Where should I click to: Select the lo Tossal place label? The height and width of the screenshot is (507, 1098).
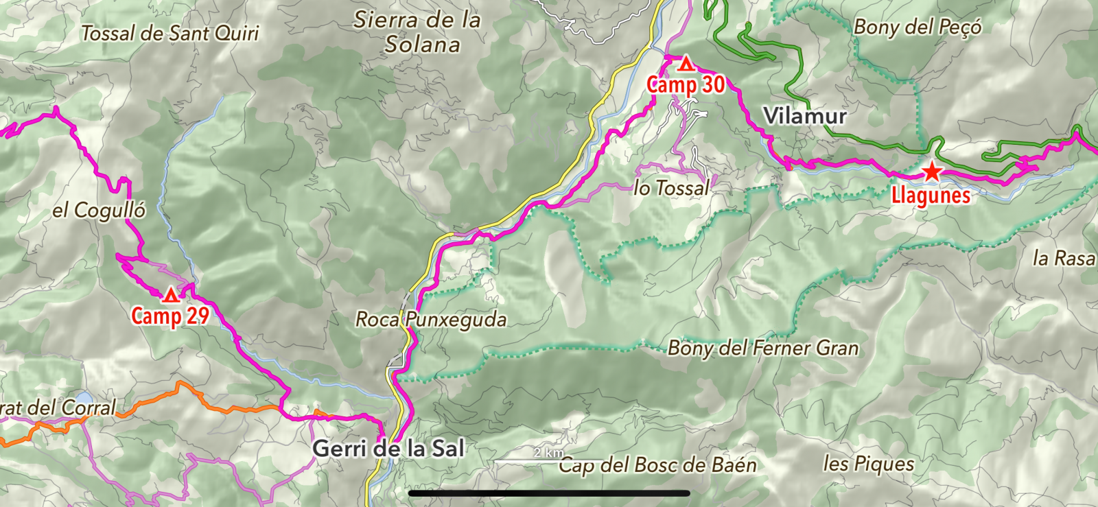click(x=671, y=188)
